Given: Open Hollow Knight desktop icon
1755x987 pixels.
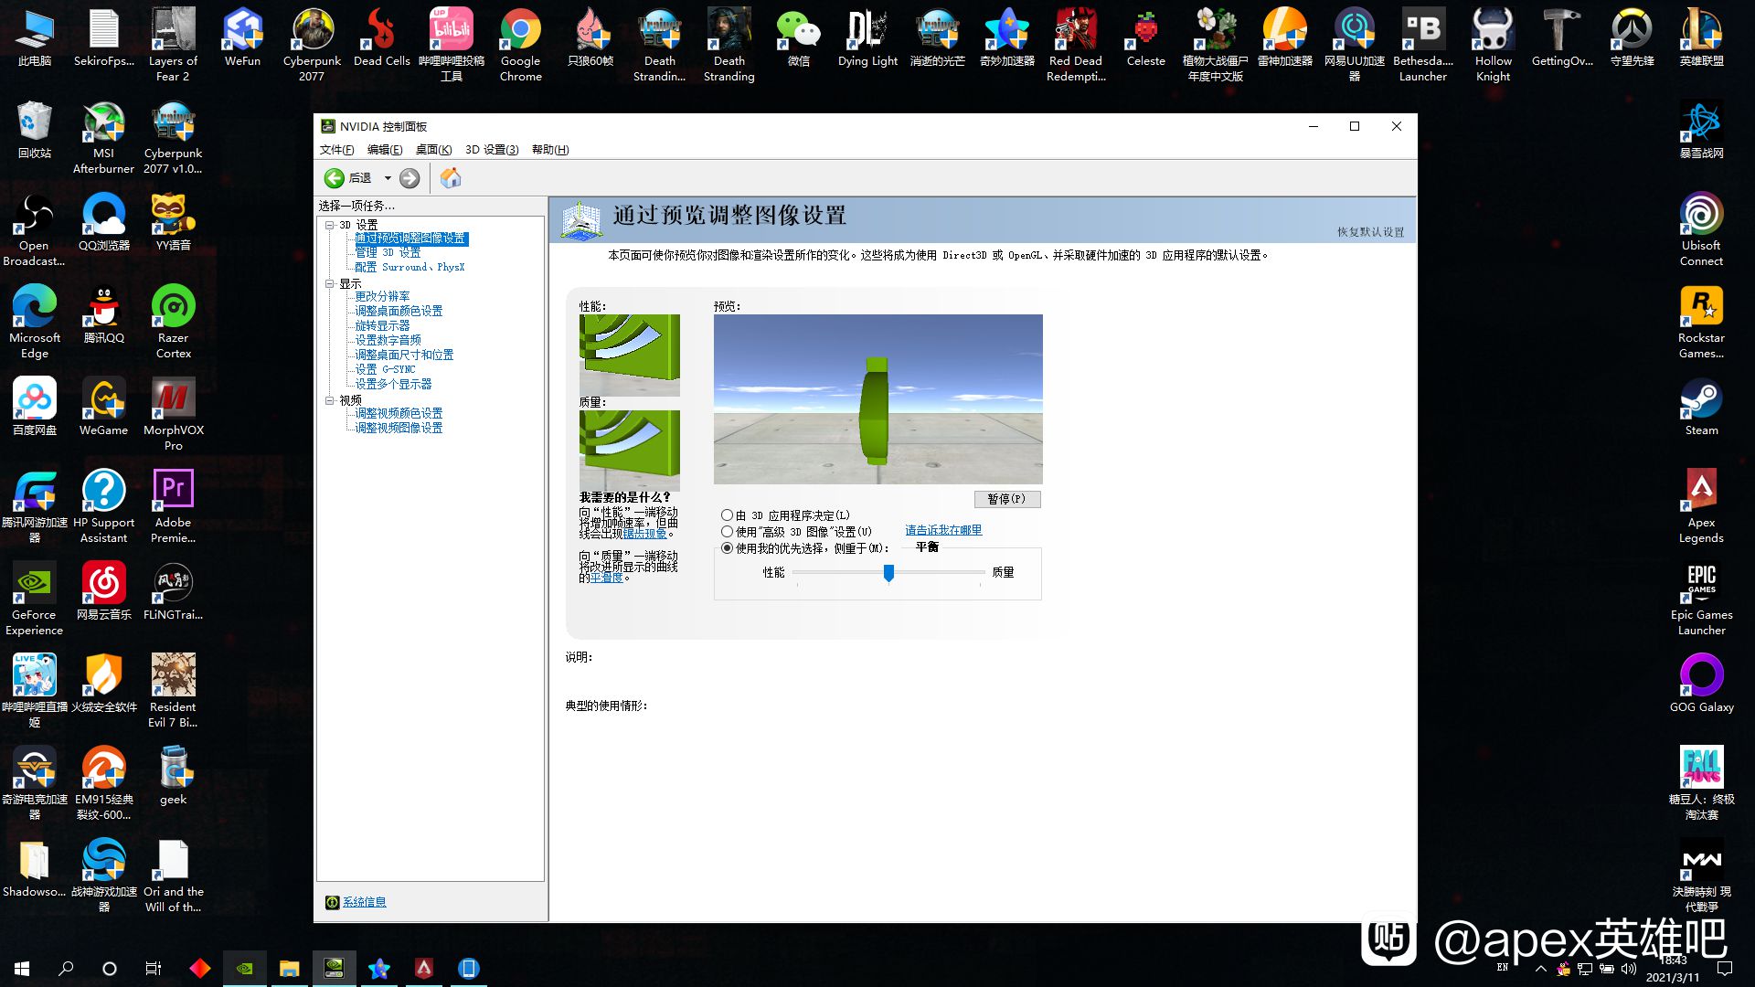Looking at the screenshot, I should (x=1493, y=44).
